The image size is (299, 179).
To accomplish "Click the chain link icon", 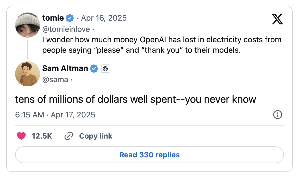I will click(x=68, y=136).
